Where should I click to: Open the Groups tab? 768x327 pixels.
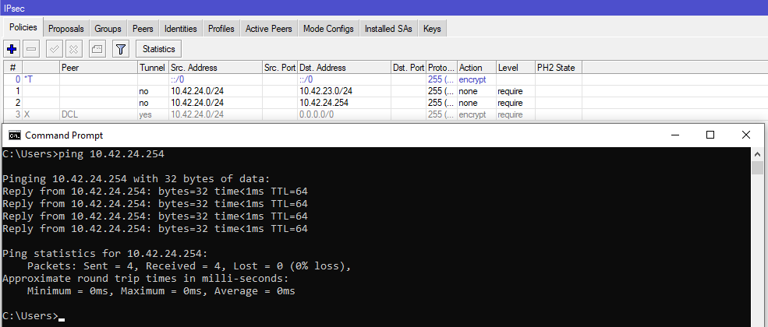tap(108, 29)
